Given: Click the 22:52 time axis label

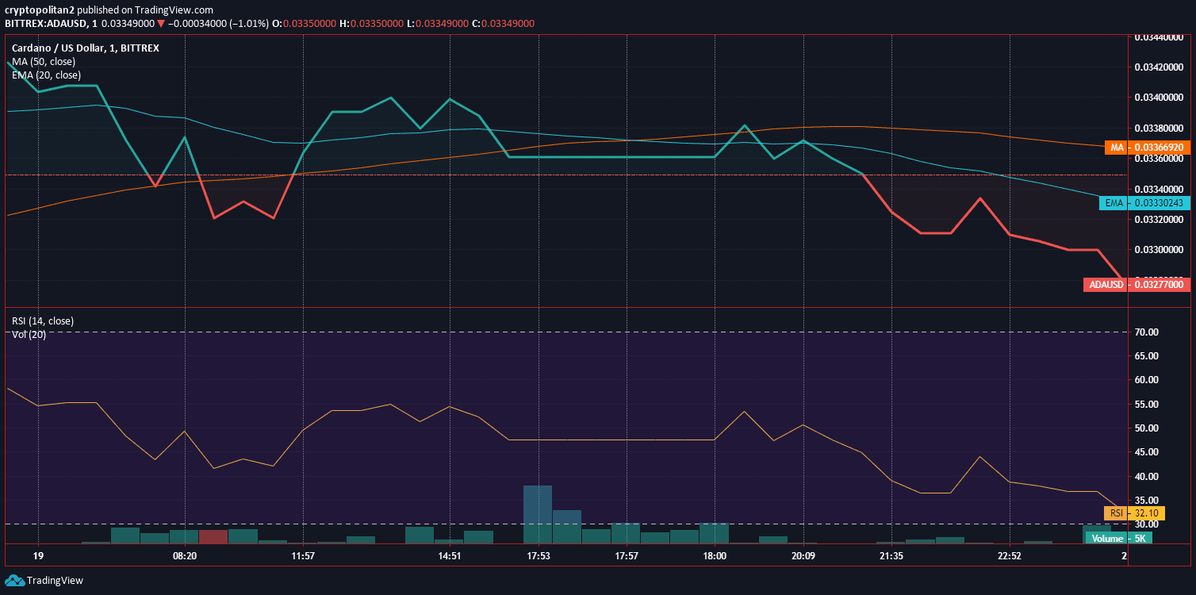Looking at the screenshot, I should [1010, 556].
